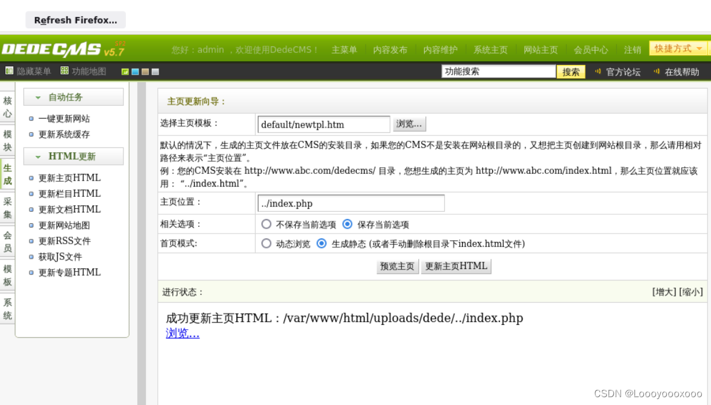Select the 获取JS文件 option

pos(59,256)
